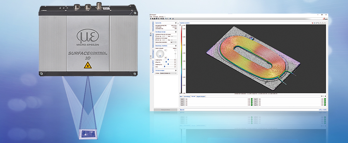Click the undo arrow icon in toolbar
The width and height of the screenshot is (348, 143).
coord(166,19)
